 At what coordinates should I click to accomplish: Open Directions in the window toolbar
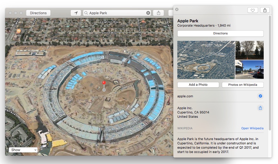pyautogui.click(x=38, y=13)
